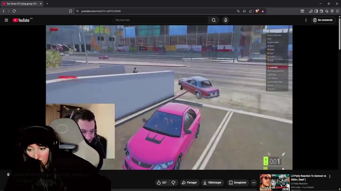The height and width of the screenshot is (191, 341).
Task: Click the search magnifier button
Action: click(213, 20)
